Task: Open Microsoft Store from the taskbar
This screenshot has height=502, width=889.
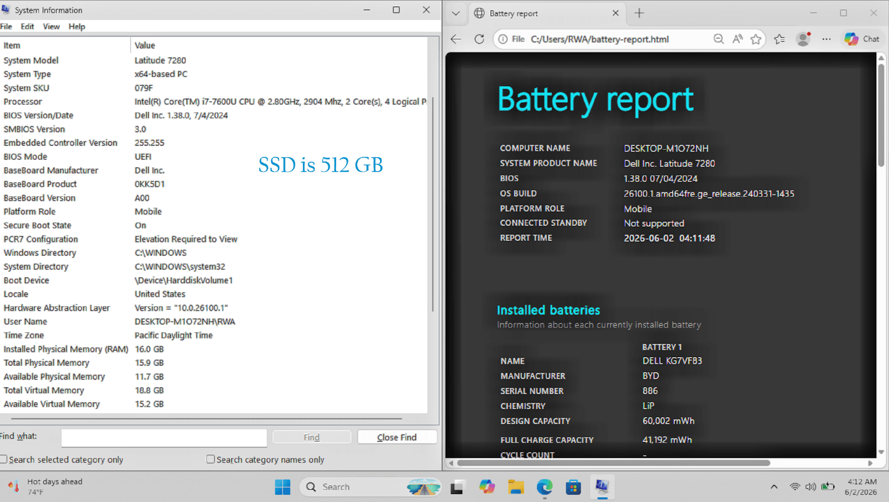Action: click(x=573, y=487)
